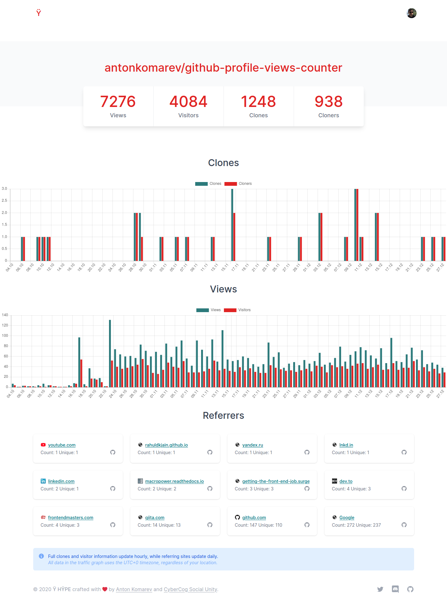
Task: Open GitHub icon on Google card
Action: 404,525
